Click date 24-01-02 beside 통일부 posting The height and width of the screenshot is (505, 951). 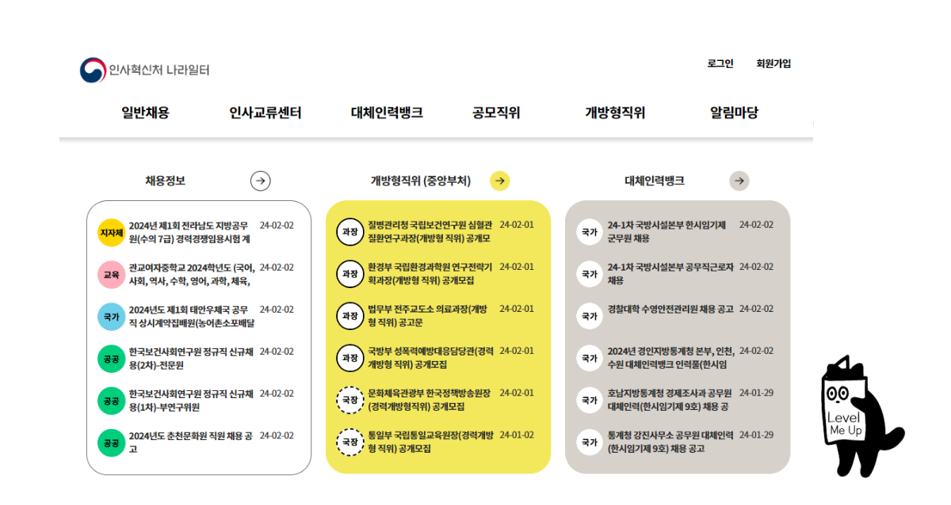[x=517, y=435]
